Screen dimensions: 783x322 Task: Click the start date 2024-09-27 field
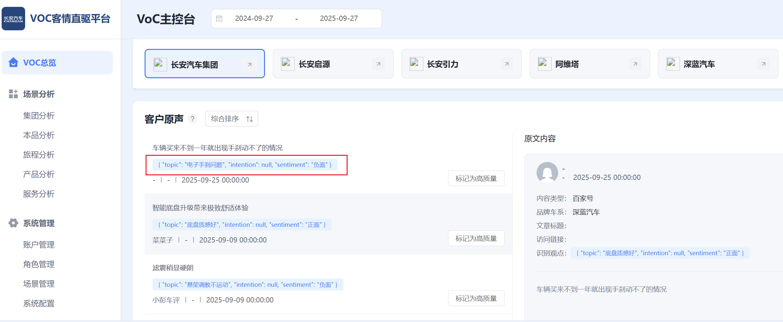254,19
